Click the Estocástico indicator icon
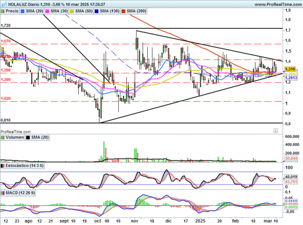The width and height of the screenshot is (303, 225). [x=3, y=165]
